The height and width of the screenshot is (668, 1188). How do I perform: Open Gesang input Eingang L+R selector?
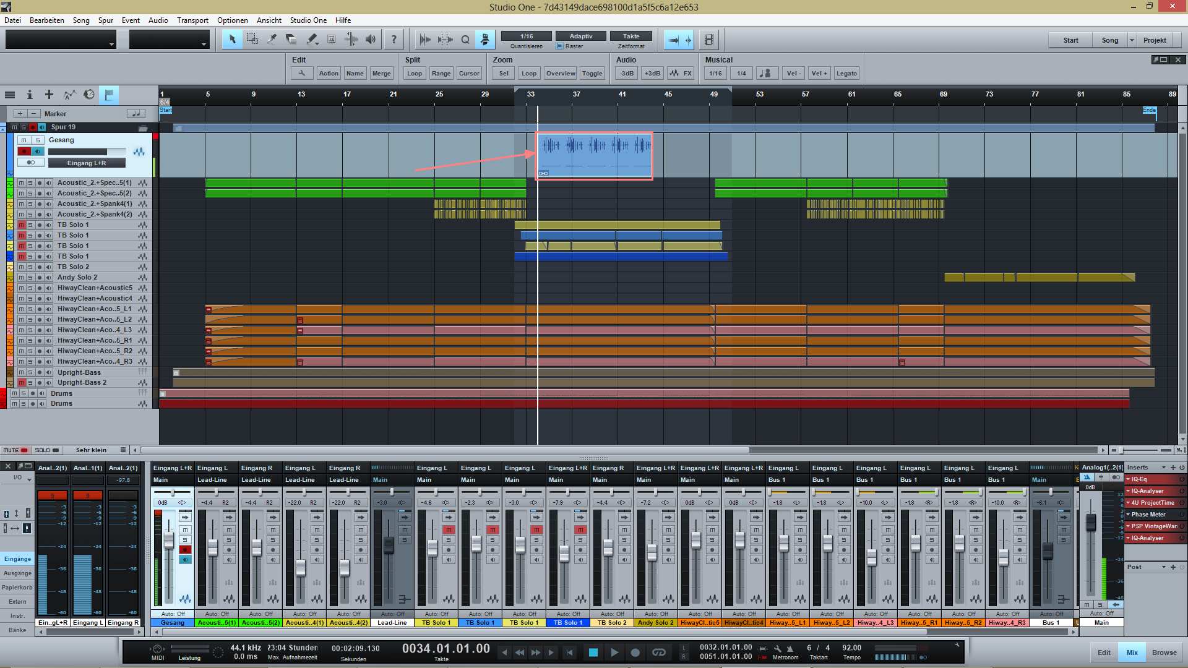[87, 163]
